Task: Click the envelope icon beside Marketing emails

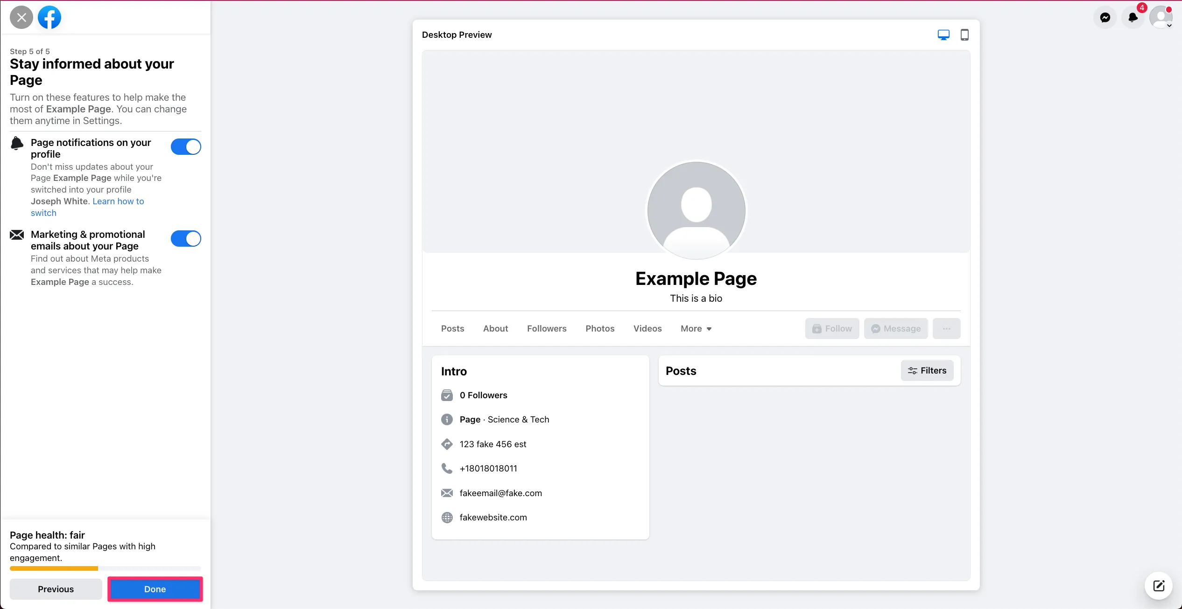Action: [x=17, y=235]
